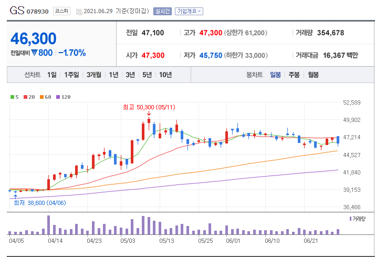Click the 코스피 market badge
Screen dimensions: 375x257
(x=61, y=11)
